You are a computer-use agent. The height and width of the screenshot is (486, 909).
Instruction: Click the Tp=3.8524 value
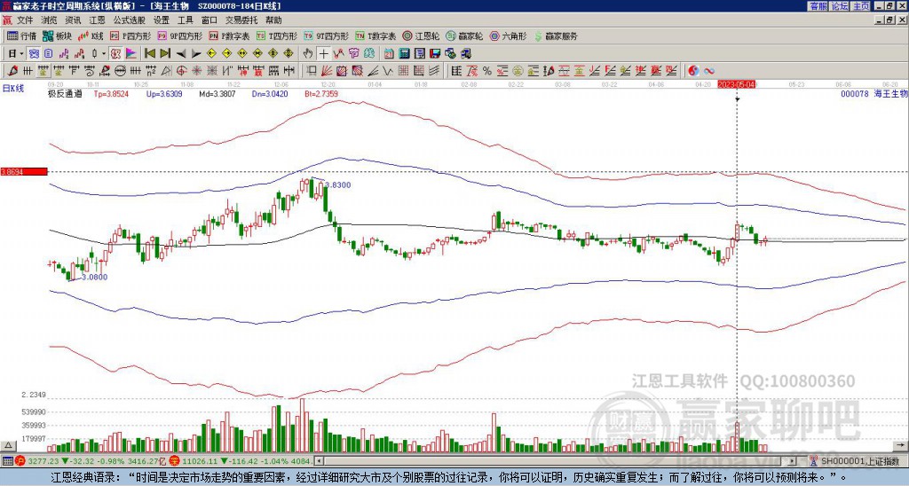(111, 94)
